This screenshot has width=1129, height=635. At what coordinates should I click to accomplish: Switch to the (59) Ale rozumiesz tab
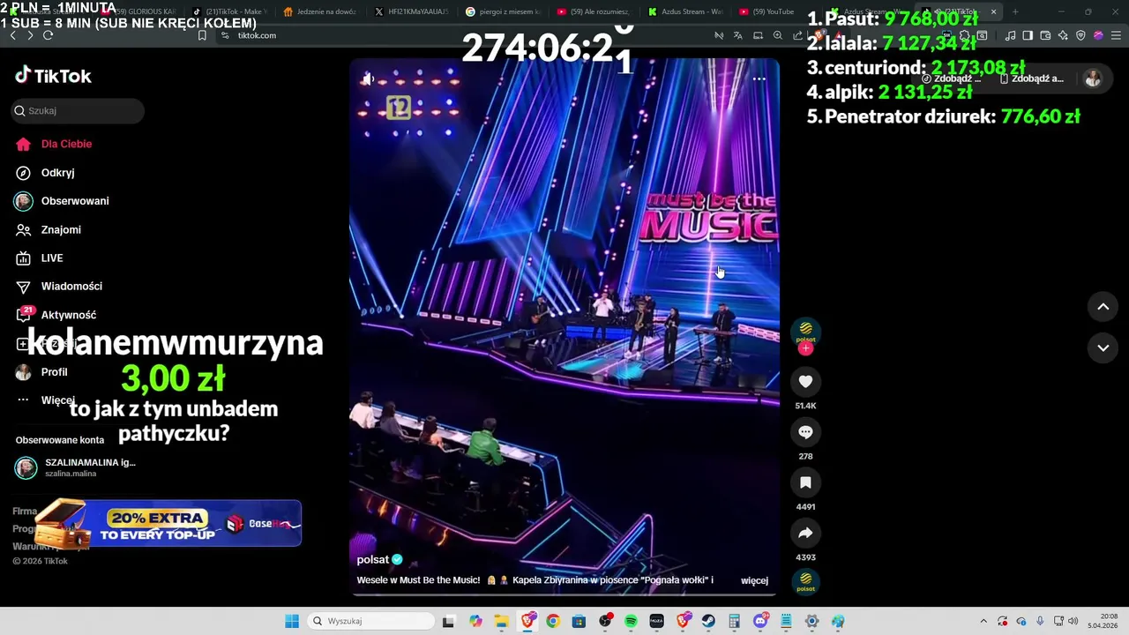coord(594,11)
